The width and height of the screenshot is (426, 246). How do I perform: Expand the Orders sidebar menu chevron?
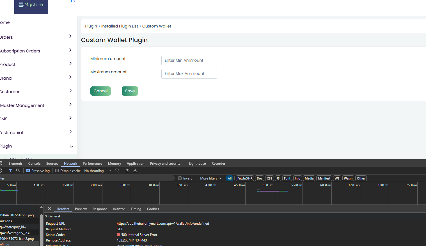[70, 36]
